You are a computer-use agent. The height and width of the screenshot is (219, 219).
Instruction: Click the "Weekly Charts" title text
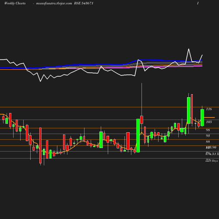[x=15, y=3]
